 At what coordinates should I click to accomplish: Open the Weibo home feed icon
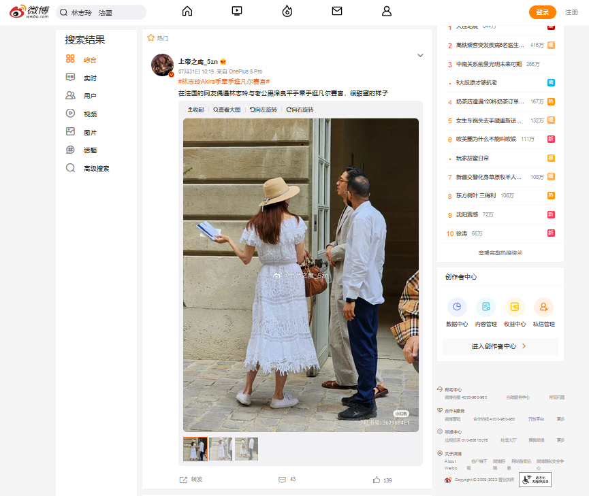187,12
